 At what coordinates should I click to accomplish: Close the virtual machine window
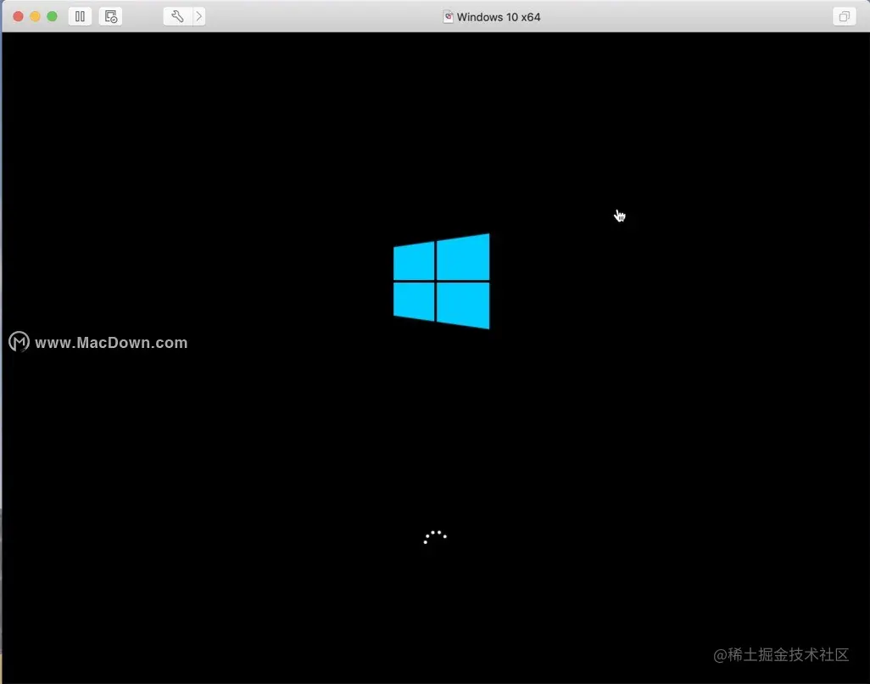coord(19,17)
